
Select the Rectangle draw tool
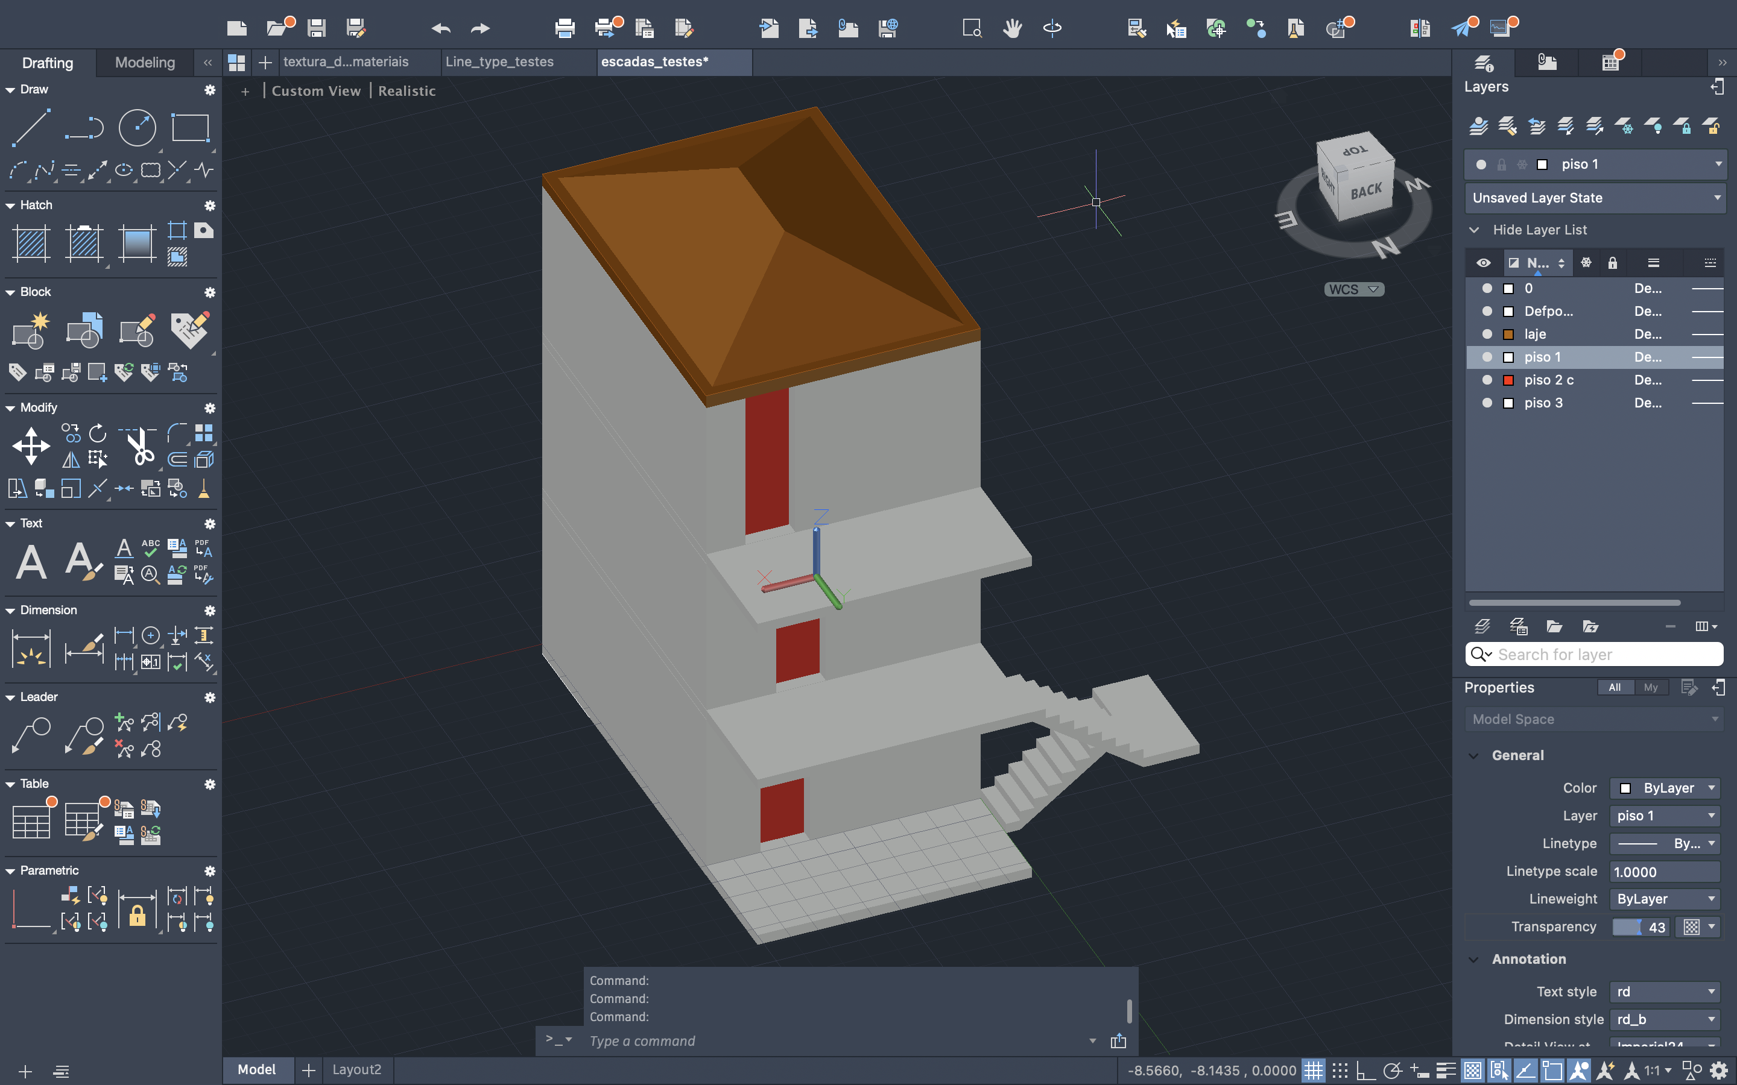[x=189, y=129]
